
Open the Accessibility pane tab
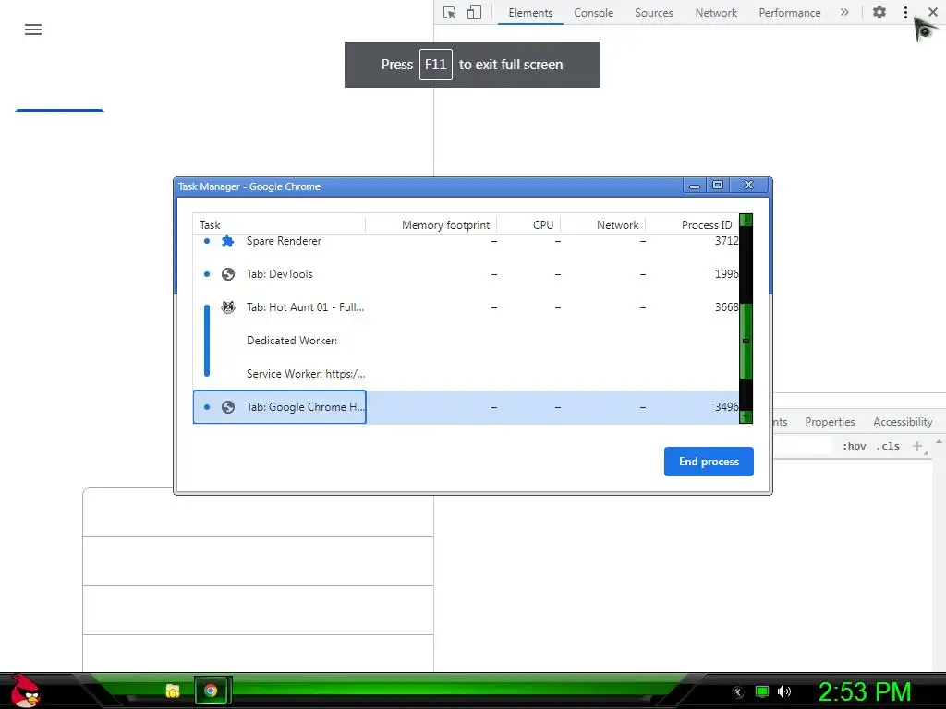coord(903,421)
